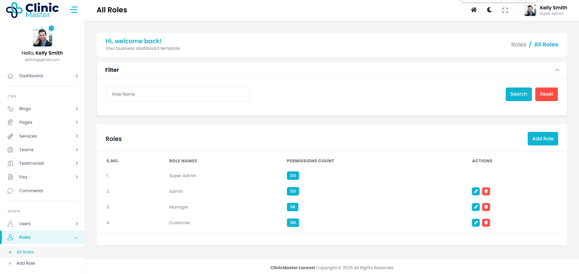Screen dimensions: 579x274
Task: Click the Add Role button
Action: (x=542, y=139)
